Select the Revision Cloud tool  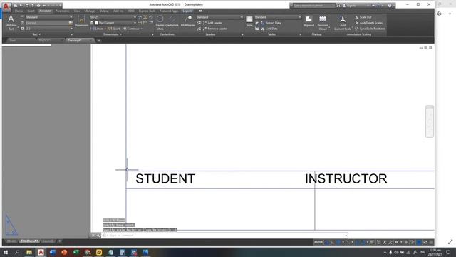point(323,23)
